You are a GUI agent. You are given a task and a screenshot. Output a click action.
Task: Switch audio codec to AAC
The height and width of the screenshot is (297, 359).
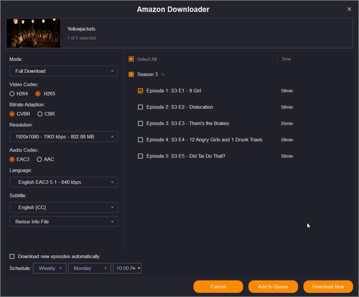[39, 160]
